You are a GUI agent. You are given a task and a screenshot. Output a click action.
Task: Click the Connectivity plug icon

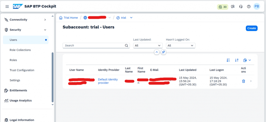click(6, 20)
